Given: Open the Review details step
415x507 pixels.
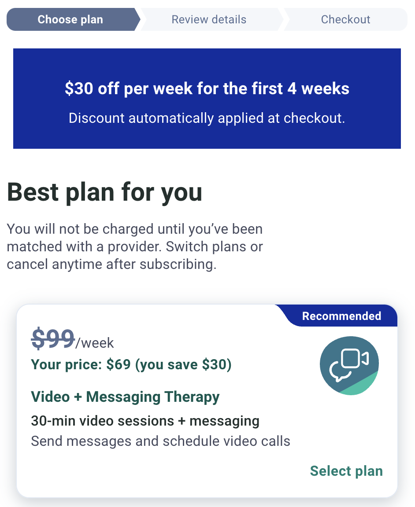Looking at the screenshot, I should (x=209, y=19).
